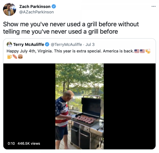The height and width of the screenshot is (153, 159).
Task: Open Terry McAuliffe's small avatar
Action: pyautogui.click(x=9, y=44)
